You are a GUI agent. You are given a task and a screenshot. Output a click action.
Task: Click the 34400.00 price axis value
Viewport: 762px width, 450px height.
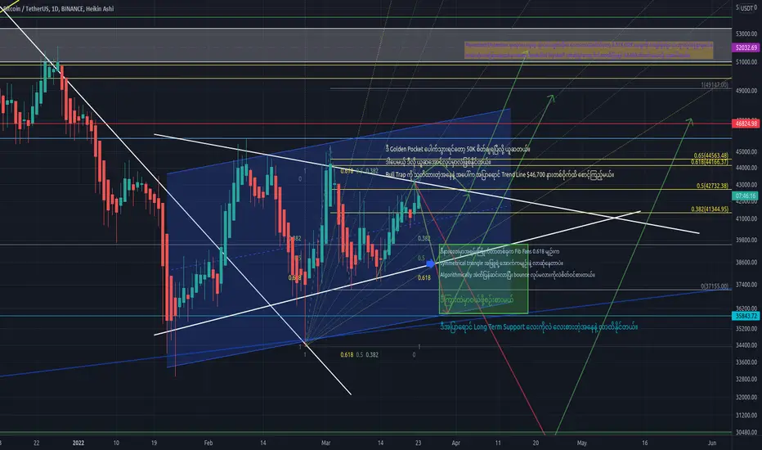click(746, 345)
